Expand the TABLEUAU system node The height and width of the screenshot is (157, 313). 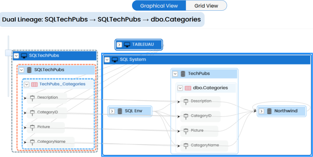pyautogui.click(x=119, y=45)
